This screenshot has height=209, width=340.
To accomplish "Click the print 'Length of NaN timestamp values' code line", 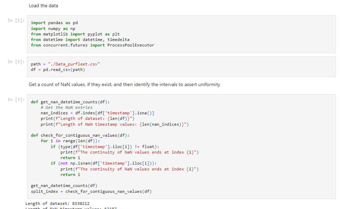I will click(x=115, y=124).
